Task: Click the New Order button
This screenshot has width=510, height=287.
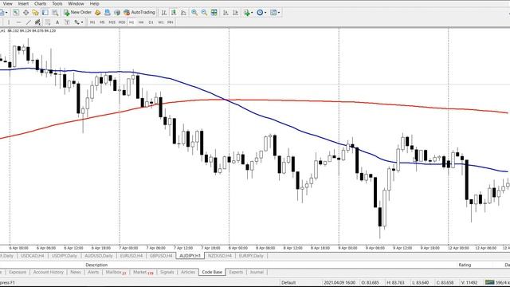Action: coord(77,13)
